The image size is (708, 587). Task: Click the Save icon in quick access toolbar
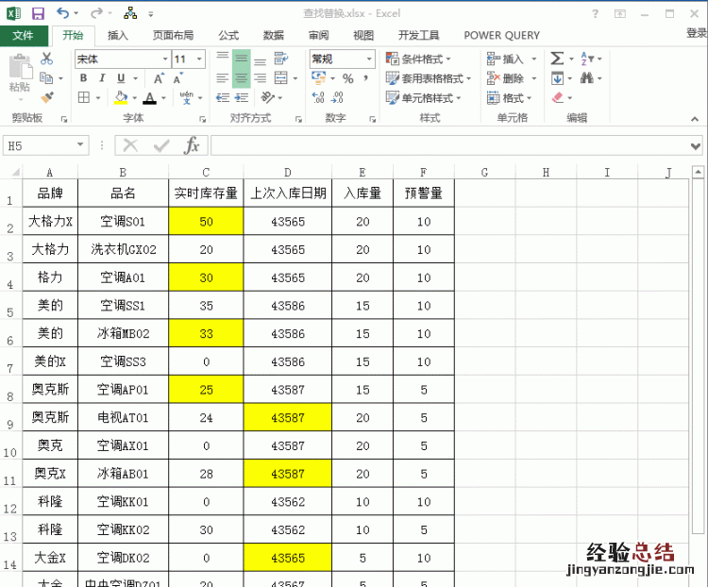coord(38,13)
